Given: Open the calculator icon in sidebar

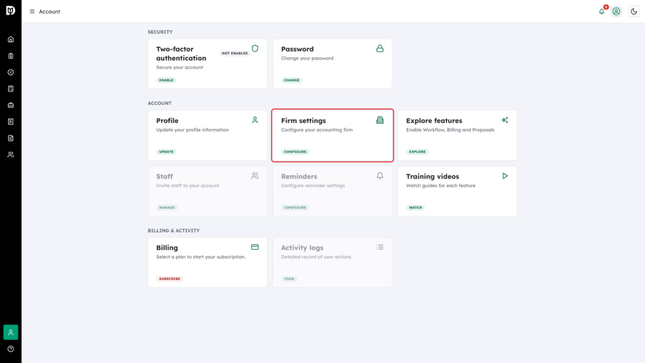Looking at the screenshot, I should coord(11,89).
